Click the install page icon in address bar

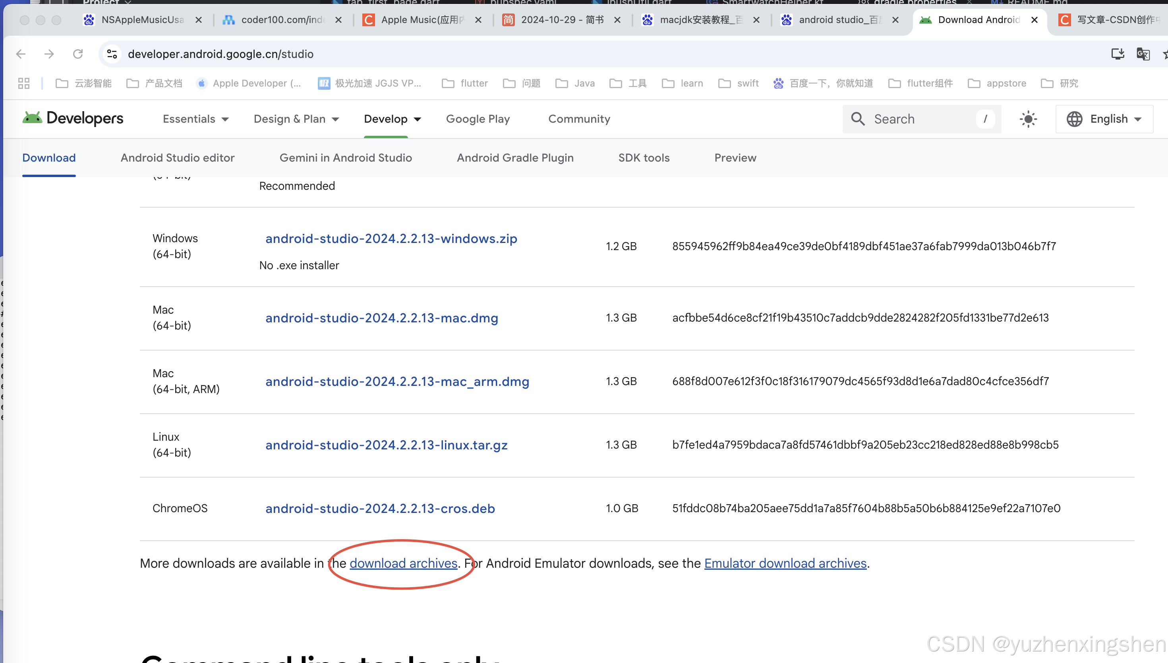(x=1117, y=54)
